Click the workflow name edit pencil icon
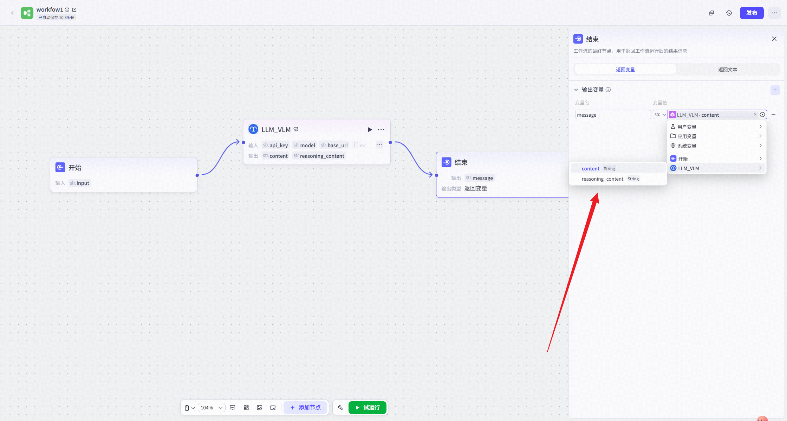Viewport: 787px width, 421px height. [x=74, y=10]
